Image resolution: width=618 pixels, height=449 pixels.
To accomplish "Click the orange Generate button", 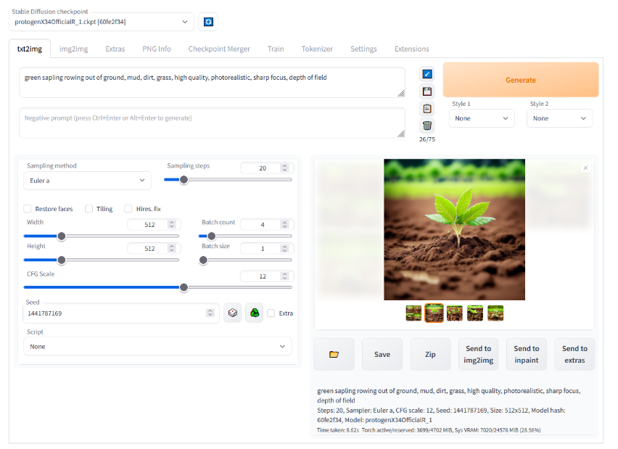I will point(521,80).
